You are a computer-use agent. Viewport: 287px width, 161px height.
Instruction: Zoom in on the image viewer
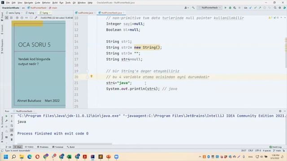click(x=17, y=18)
